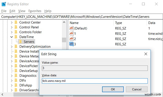Select the DIFx folder icon
Viewport: 163px width, 97px height.
tap(16, 80)
